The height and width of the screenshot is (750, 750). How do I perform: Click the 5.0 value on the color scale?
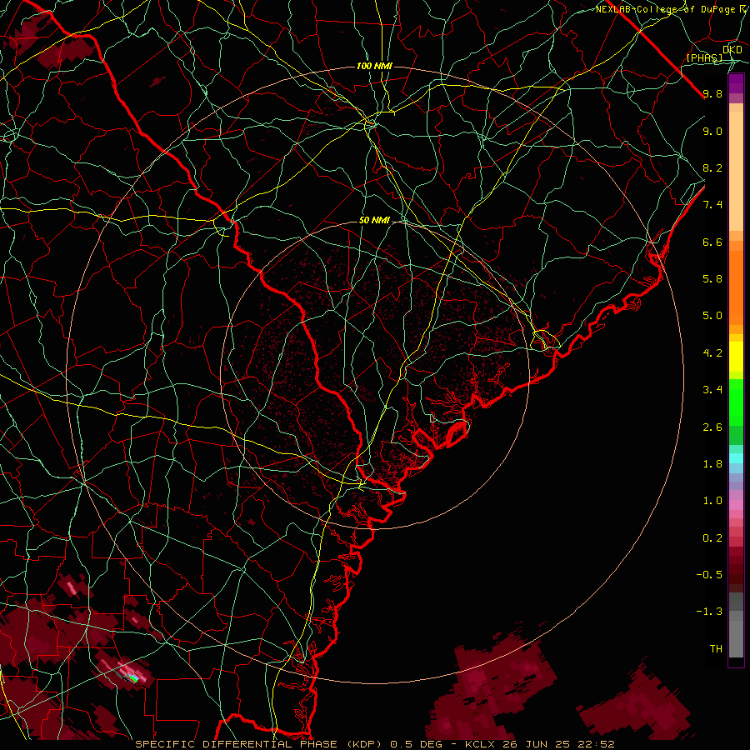tap(712, 316)
